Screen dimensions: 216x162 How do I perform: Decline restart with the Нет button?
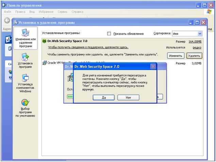[128, 97]
